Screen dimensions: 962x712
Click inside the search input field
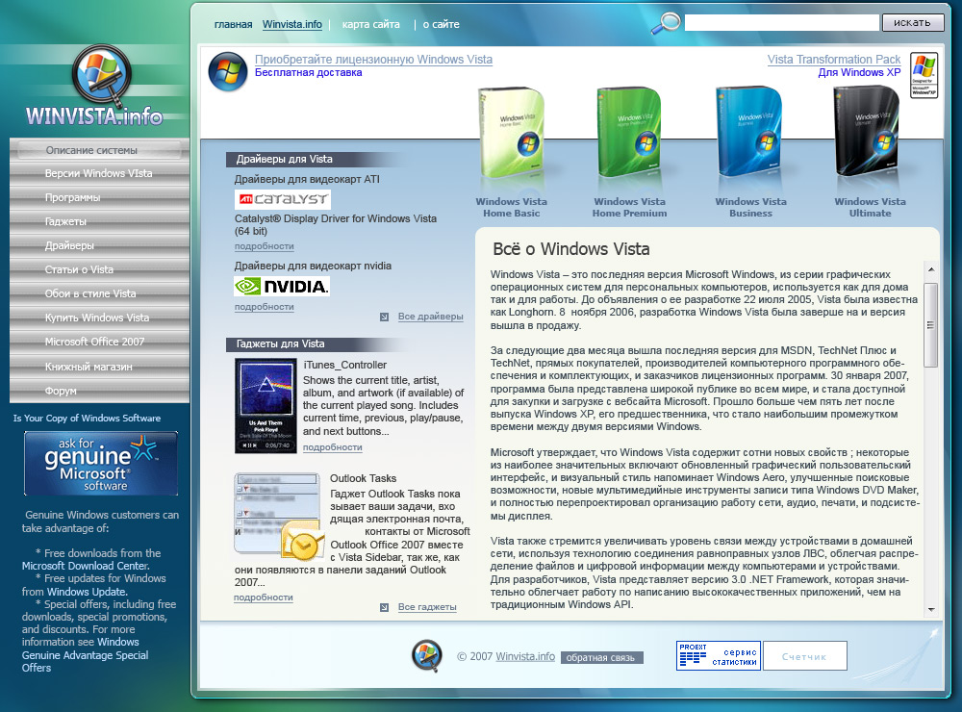779,20
